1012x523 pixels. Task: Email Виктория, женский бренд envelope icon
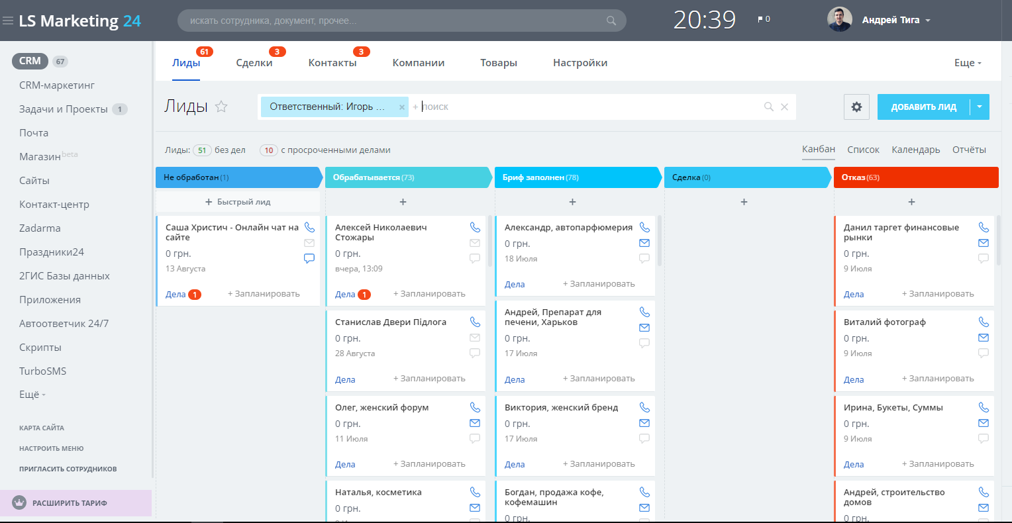click(x=644, y=423)
